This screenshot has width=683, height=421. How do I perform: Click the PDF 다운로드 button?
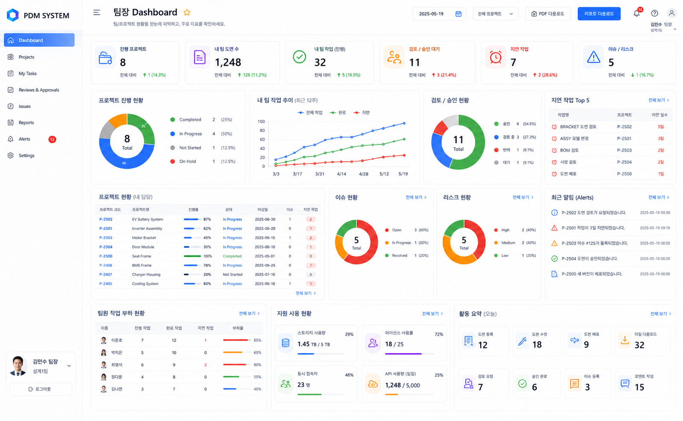point(548,14)
